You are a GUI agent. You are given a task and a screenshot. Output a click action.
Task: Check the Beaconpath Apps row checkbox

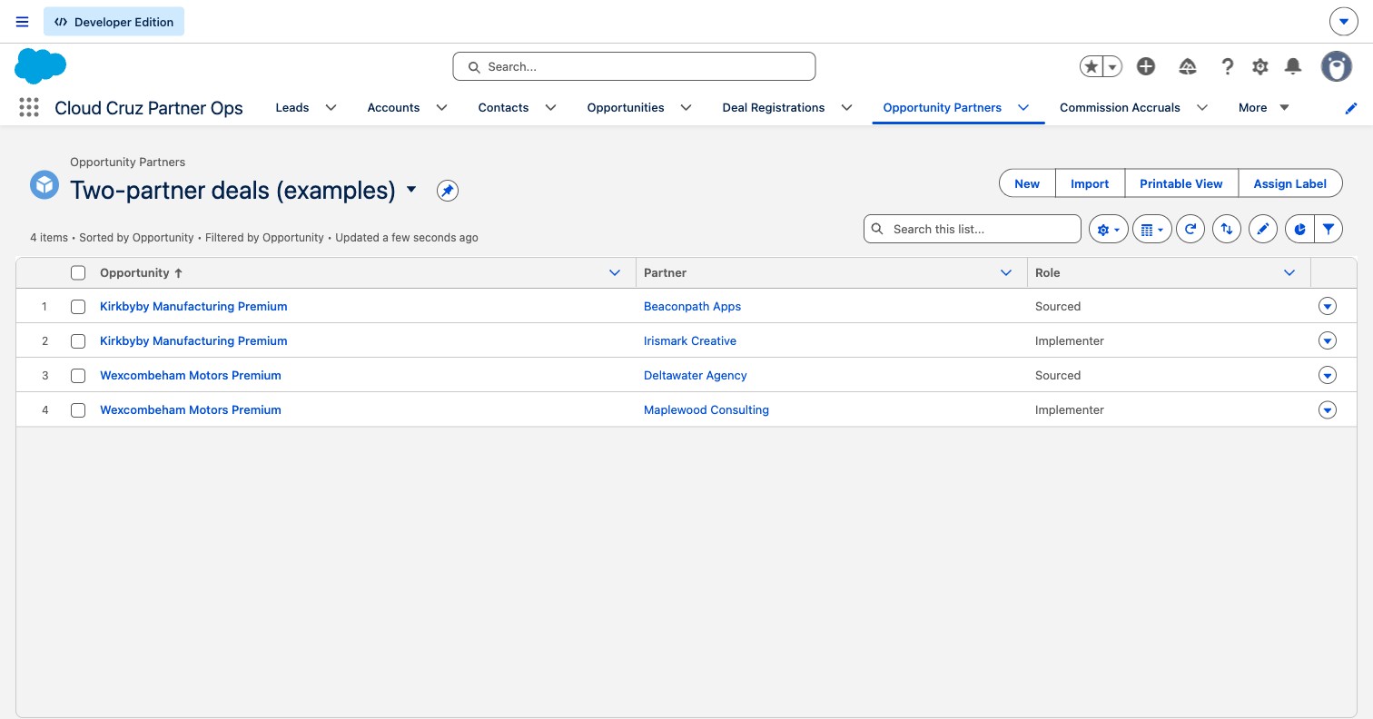(x=78, y=307)
